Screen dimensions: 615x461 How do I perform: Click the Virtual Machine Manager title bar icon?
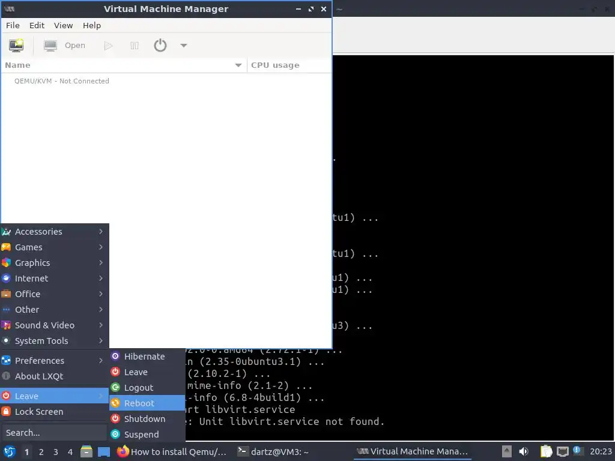10,9
